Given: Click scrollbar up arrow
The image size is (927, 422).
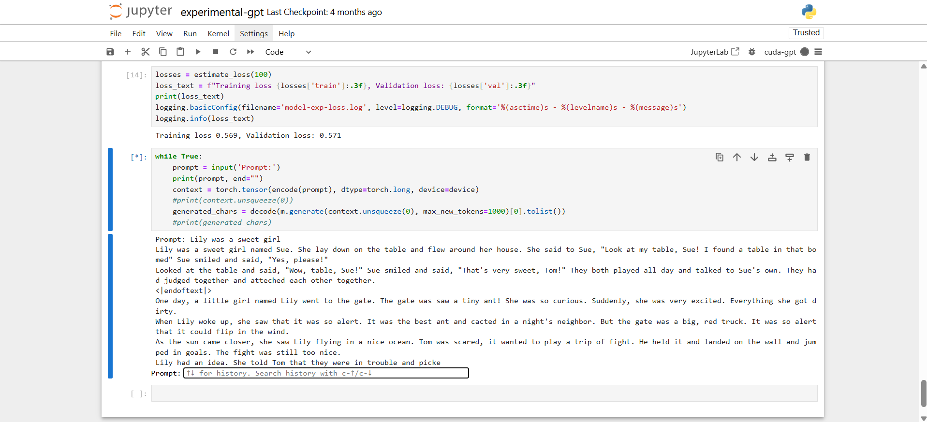Looking at the screenshot, I should 923,66.
